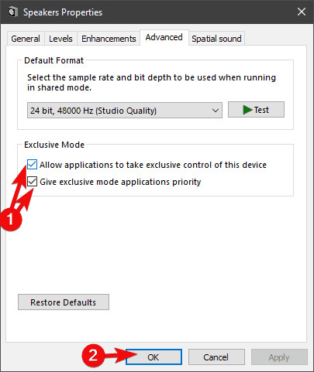Uncheck Give exclusive mode applications priority box
The width and height of the screenshot is (314, 372).
click(32, 182)
